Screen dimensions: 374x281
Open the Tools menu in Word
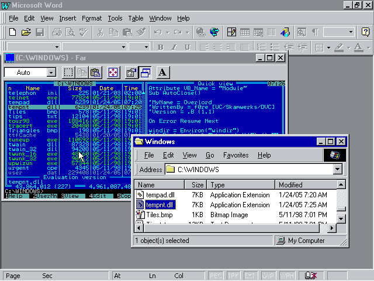click(115, 18)
